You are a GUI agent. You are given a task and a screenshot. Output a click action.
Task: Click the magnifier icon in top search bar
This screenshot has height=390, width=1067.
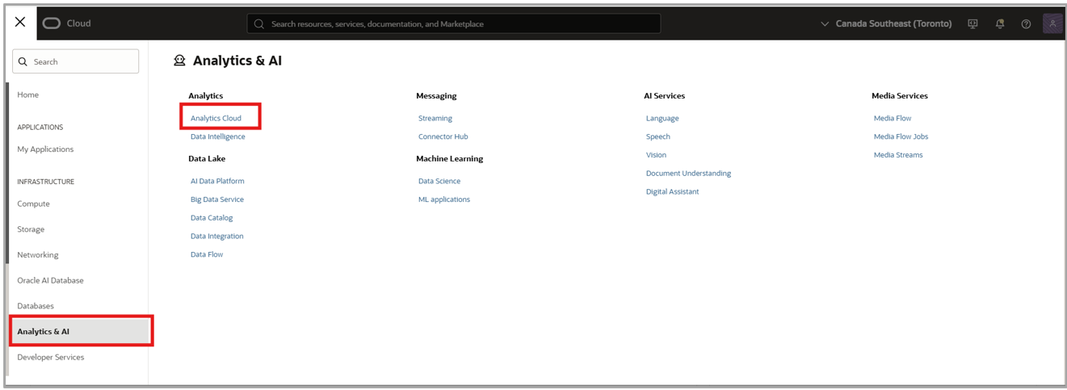click(x=259, y=24)
